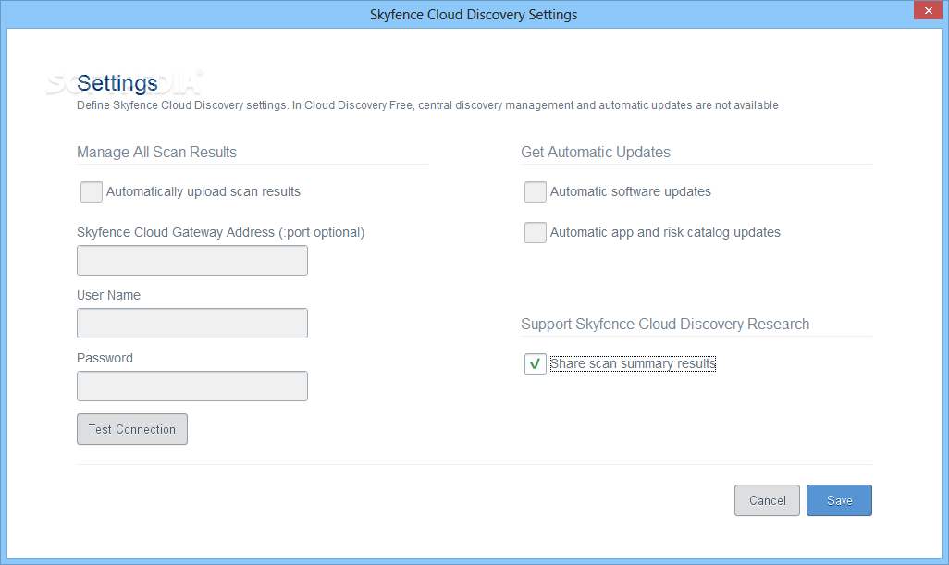Click the 'Settings' page title

[117, 83]
